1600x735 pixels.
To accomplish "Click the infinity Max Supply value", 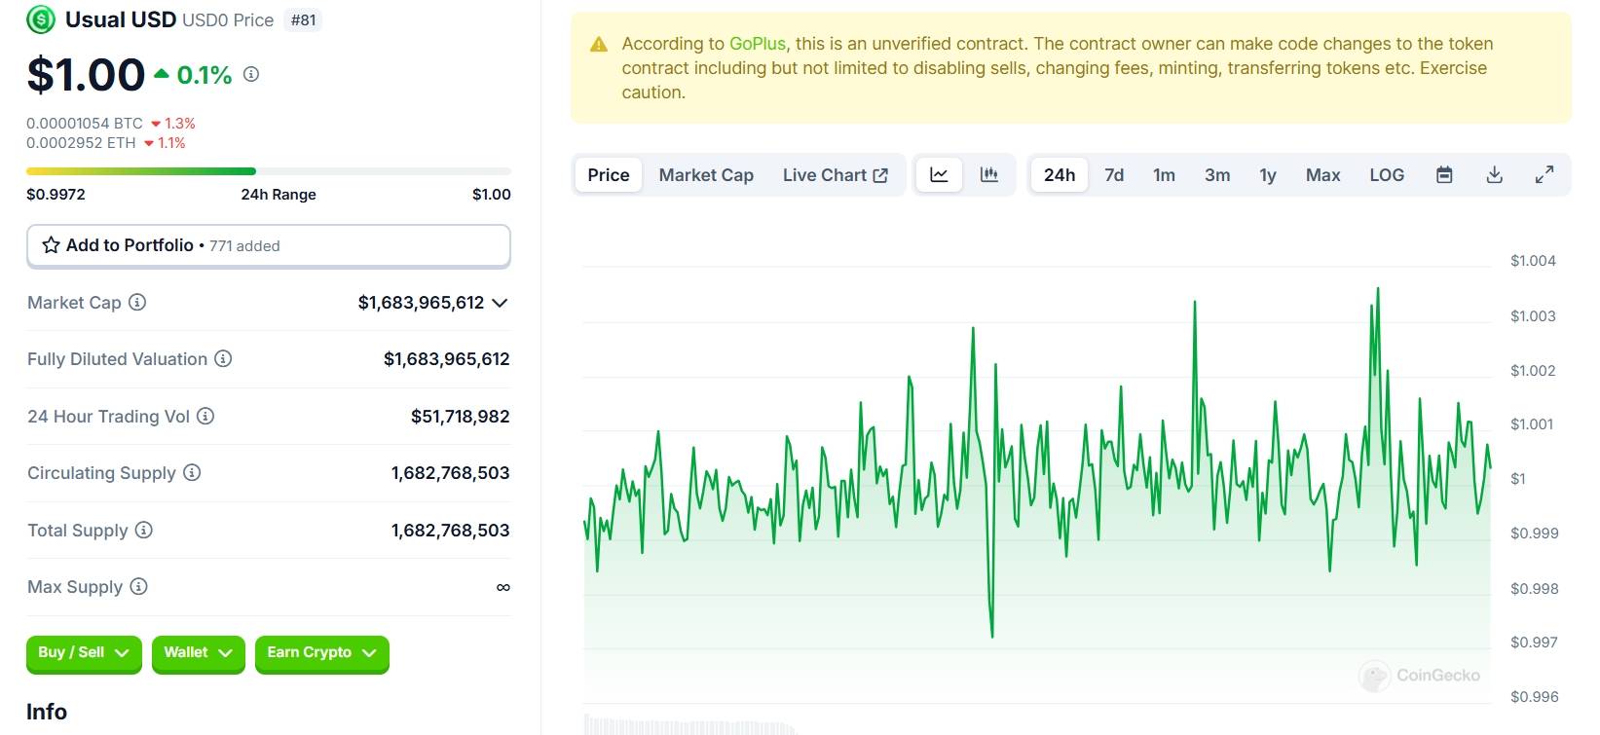I will point(502,587).
